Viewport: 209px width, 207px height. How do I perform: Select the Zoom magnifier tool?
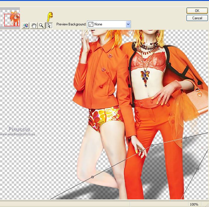point(41,26)
